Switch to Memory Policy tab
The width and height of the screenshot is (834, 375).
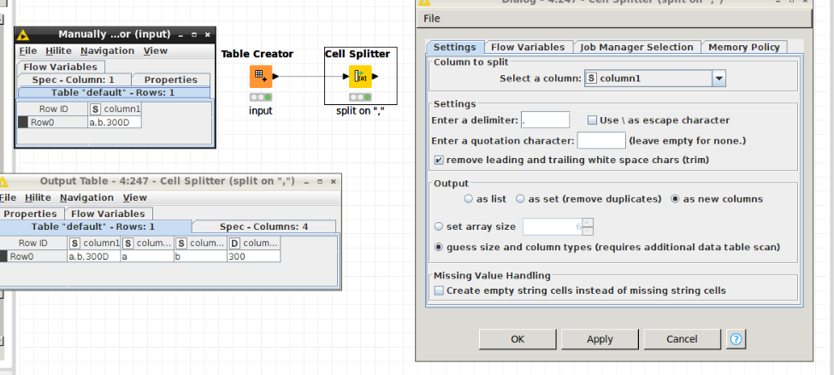click(744, 47)
